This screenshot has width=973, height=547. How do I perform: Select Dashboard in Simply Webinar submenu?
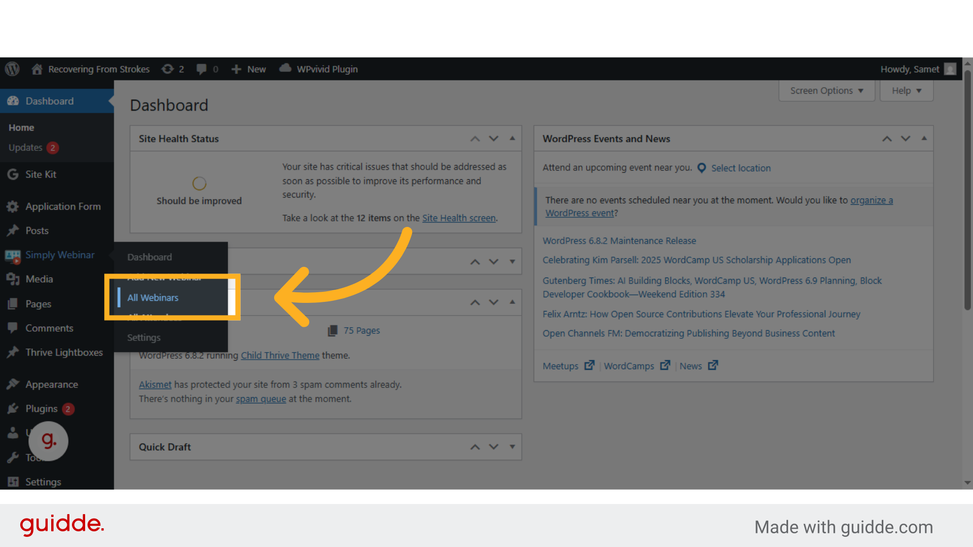tap(149, 257)
